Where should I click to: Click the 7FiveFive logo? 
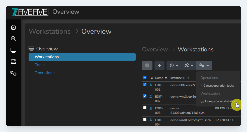(x=30, y=12)
